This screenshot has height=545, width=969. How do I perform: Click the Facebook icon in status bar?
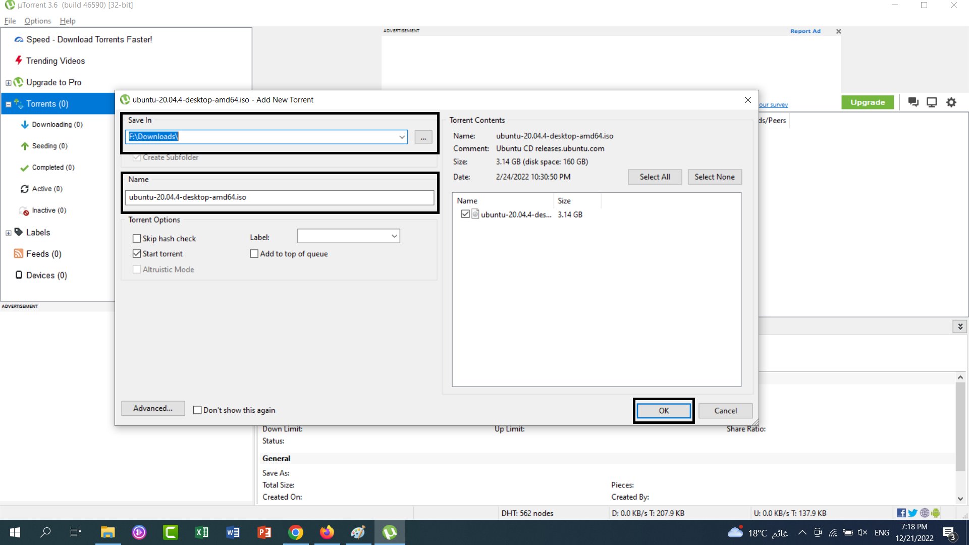[901, 513]
